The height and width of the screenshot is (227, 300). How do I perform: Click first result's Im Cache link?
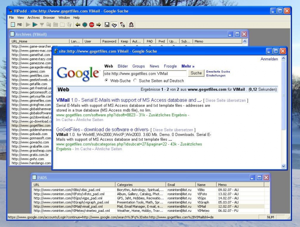point(64,120)
